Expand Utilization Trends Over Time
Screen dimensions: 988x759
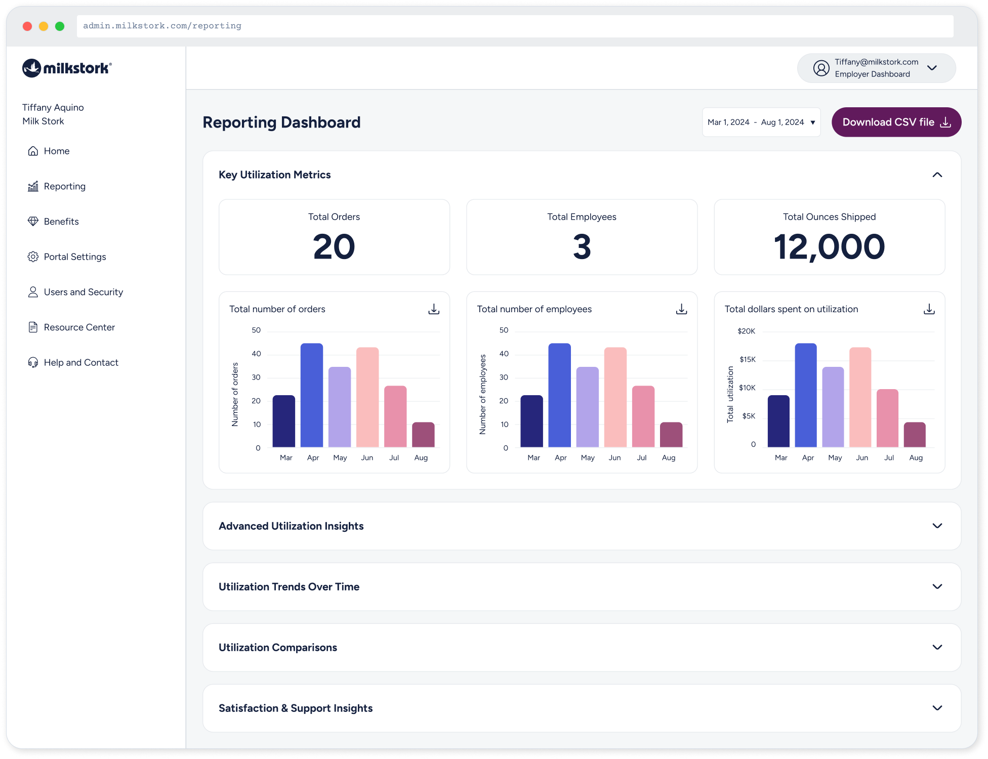tap(937, 586)
